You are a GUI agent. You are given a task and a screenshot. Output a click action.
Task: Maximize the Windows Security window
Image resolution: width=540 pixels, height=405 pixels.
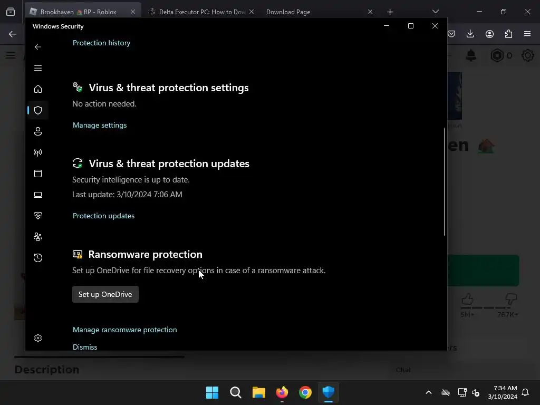pyautogui.click(x=410, y=26)
